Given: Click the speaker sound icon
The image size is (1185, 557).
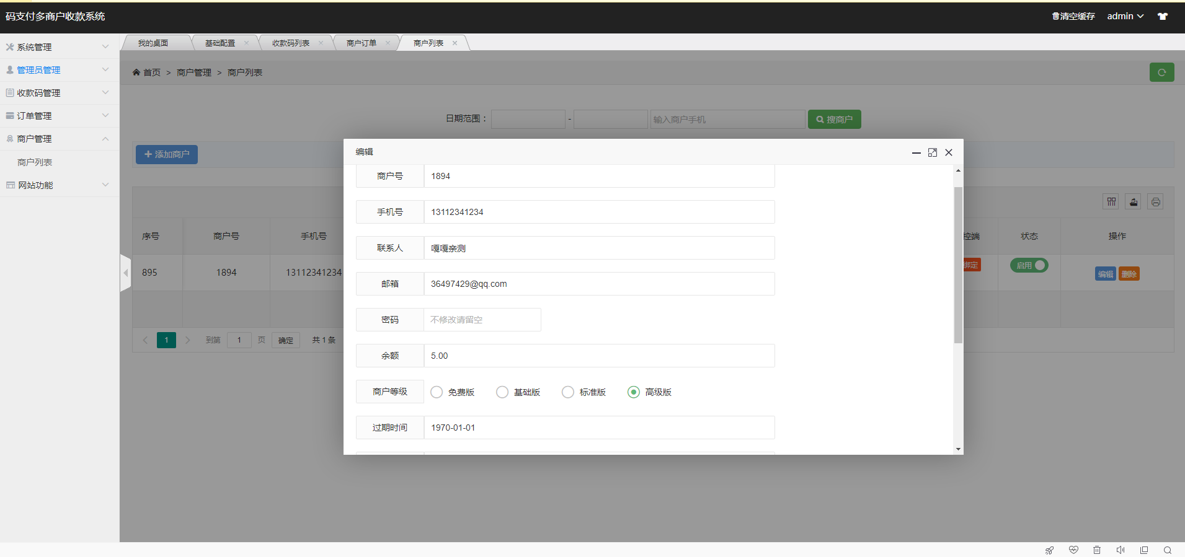Looking at the screenshot, I should point(1121,550).
